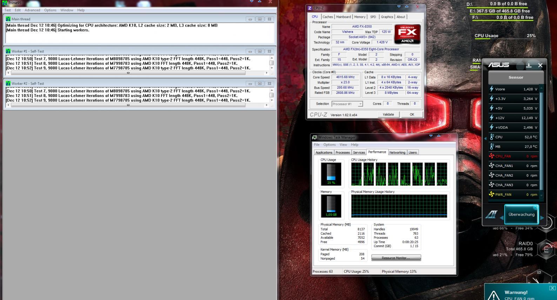
Task: Click the Worker #2 window icon
Action: pyautogui.click(x=8, y=83)
